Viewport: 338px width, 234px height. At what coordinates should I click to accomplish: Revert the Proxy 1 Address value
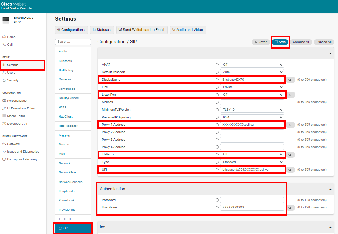point(290,125)
